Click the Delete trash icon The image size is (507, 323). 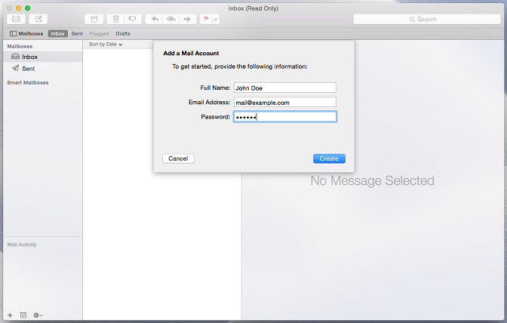point(115,19)
